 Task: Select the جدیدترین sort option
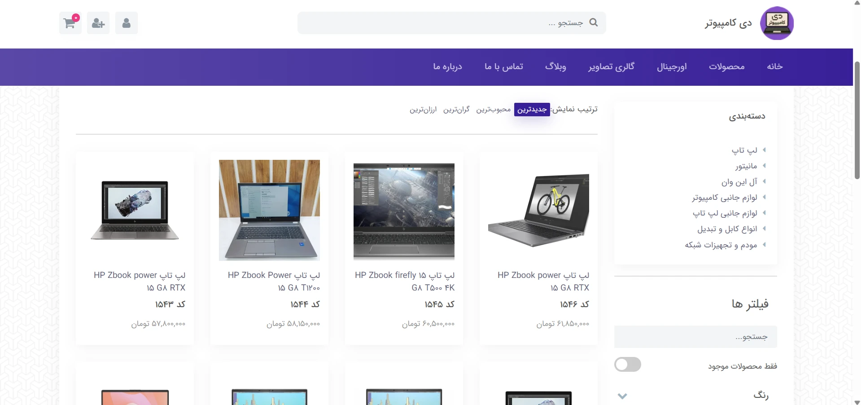(x=532, y=110)
